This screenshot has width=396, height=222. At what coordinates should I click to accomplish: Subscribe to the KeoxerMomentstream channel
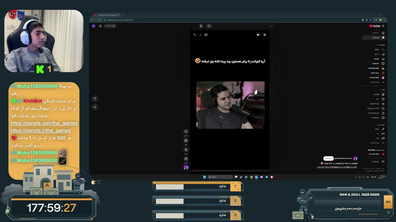point(328,158)
